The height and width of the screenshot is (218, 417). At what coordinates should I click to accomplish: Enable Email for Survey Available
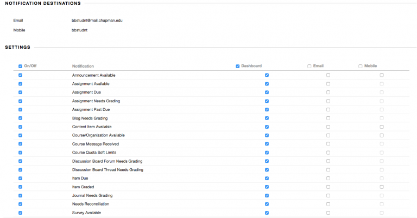[x=328, y=213]
